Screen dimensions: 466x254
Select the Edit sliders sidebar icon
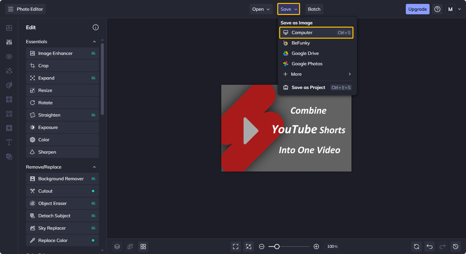[9, 42]
